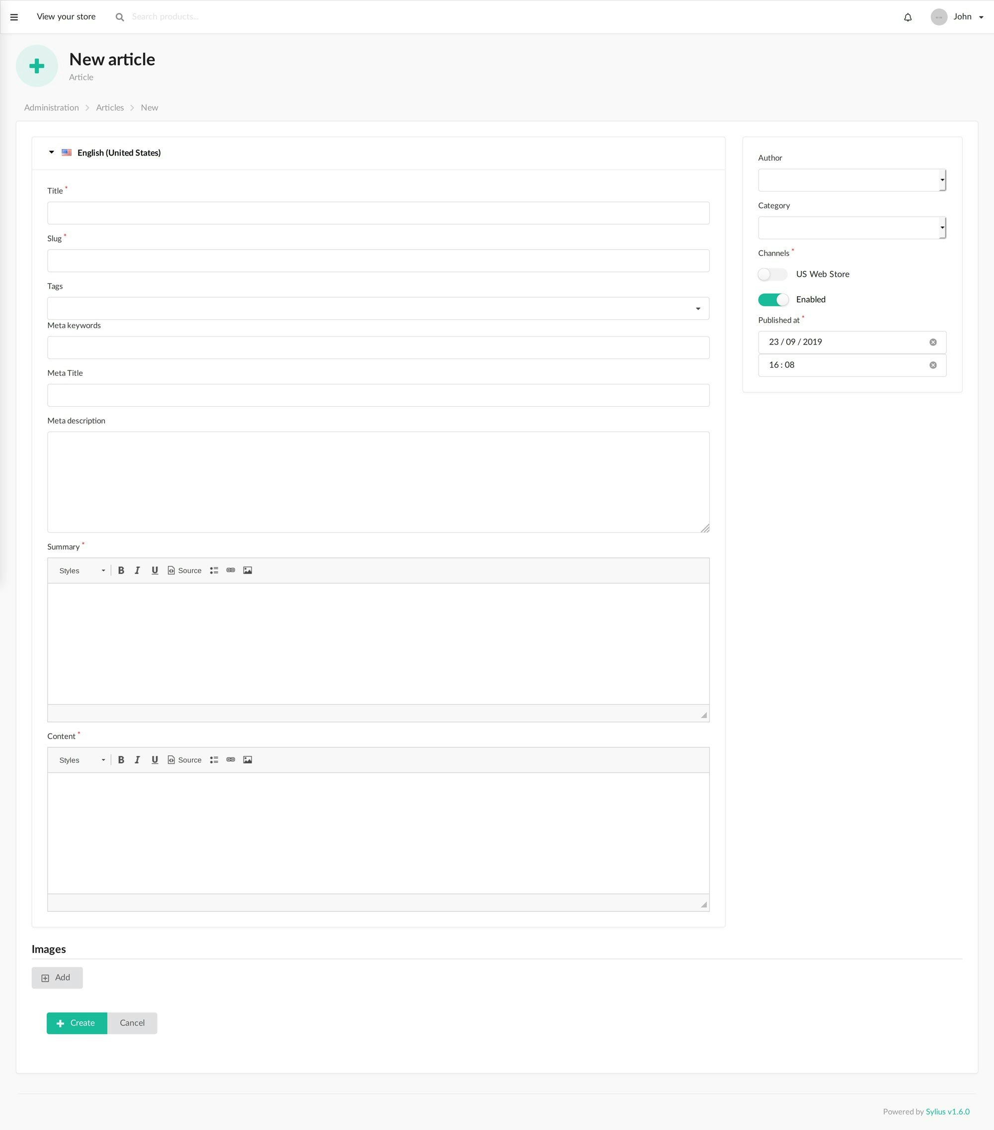The width and height of the screenshot is (994, 1130).
Task: Clear the 16:08 published time
Action: tap(933, 364)
